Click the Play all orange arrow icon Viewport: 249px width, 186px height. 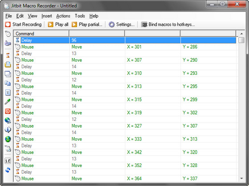51,24
